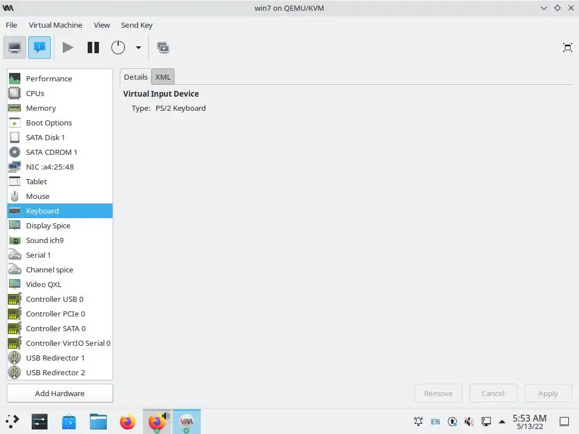Open the clock showing 5:53 AM
579x434 pixels.
tap(529, 422)
